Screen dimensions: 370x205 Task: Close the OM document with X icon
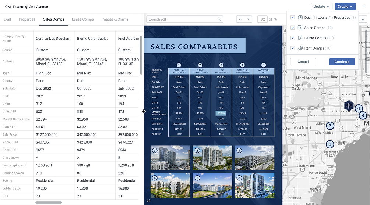click(x=364, y=7)
